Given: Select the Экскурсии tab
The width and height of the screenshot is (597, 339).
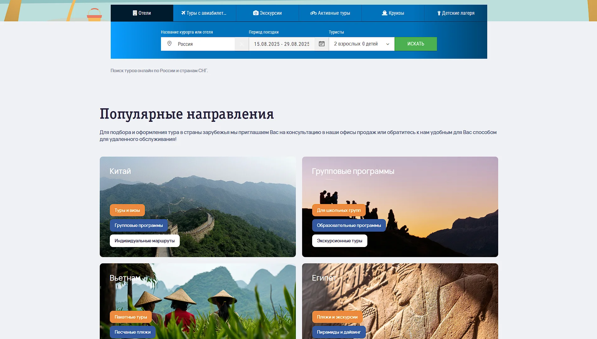Looking at the screenshot, I should click(x=267, y=13).
